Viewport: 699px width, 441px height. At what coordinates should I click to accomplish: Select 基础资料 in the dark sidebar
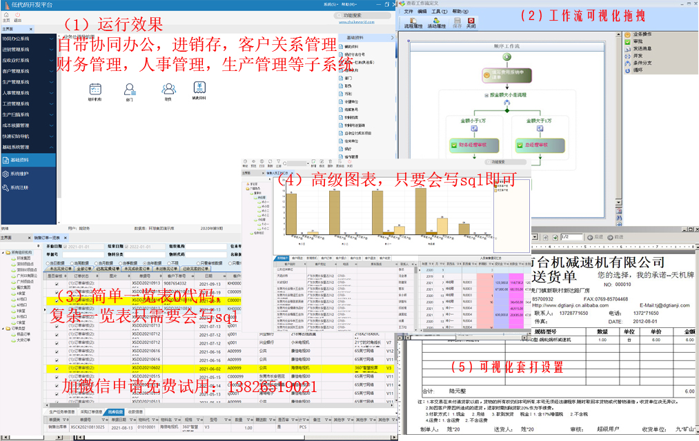click(x=28, y=160)
